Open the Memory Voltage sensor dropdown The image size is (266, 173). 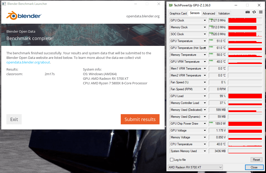(x=205, y=137)
